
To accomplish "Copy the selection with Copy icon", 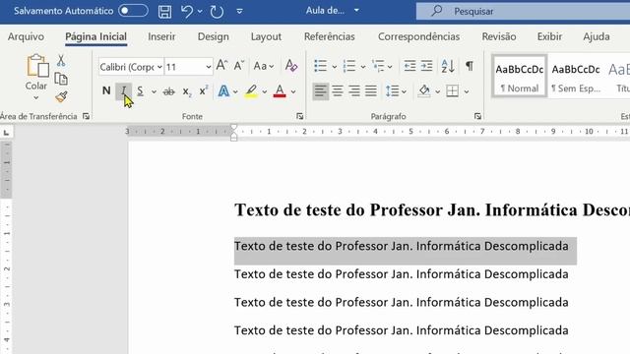I will tap(61, 79).
